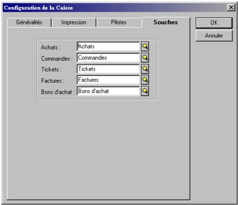
Task: Click the 'Bons d'achat :' field label
Action: (x=58, y=92)
